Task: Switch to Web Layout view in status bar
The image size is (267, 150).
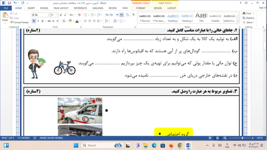Action: coord(225,138)
